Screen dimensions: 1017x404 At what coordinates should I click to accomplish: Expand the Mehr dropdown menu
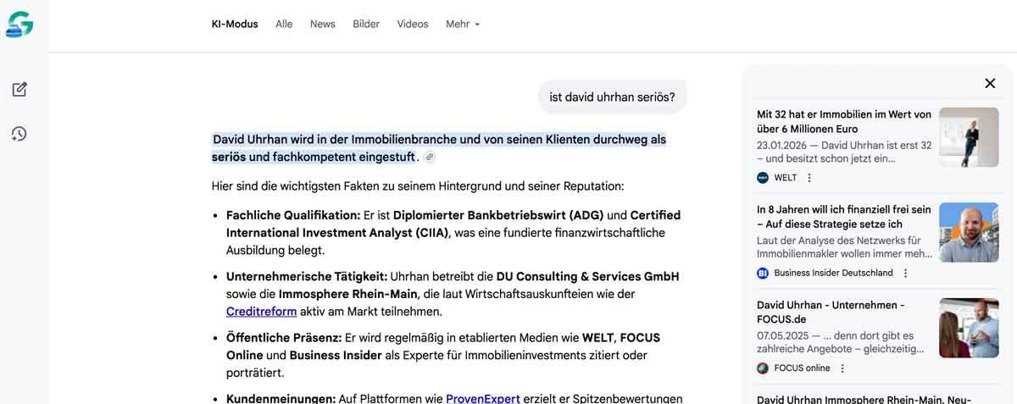(x=463, y=24)
